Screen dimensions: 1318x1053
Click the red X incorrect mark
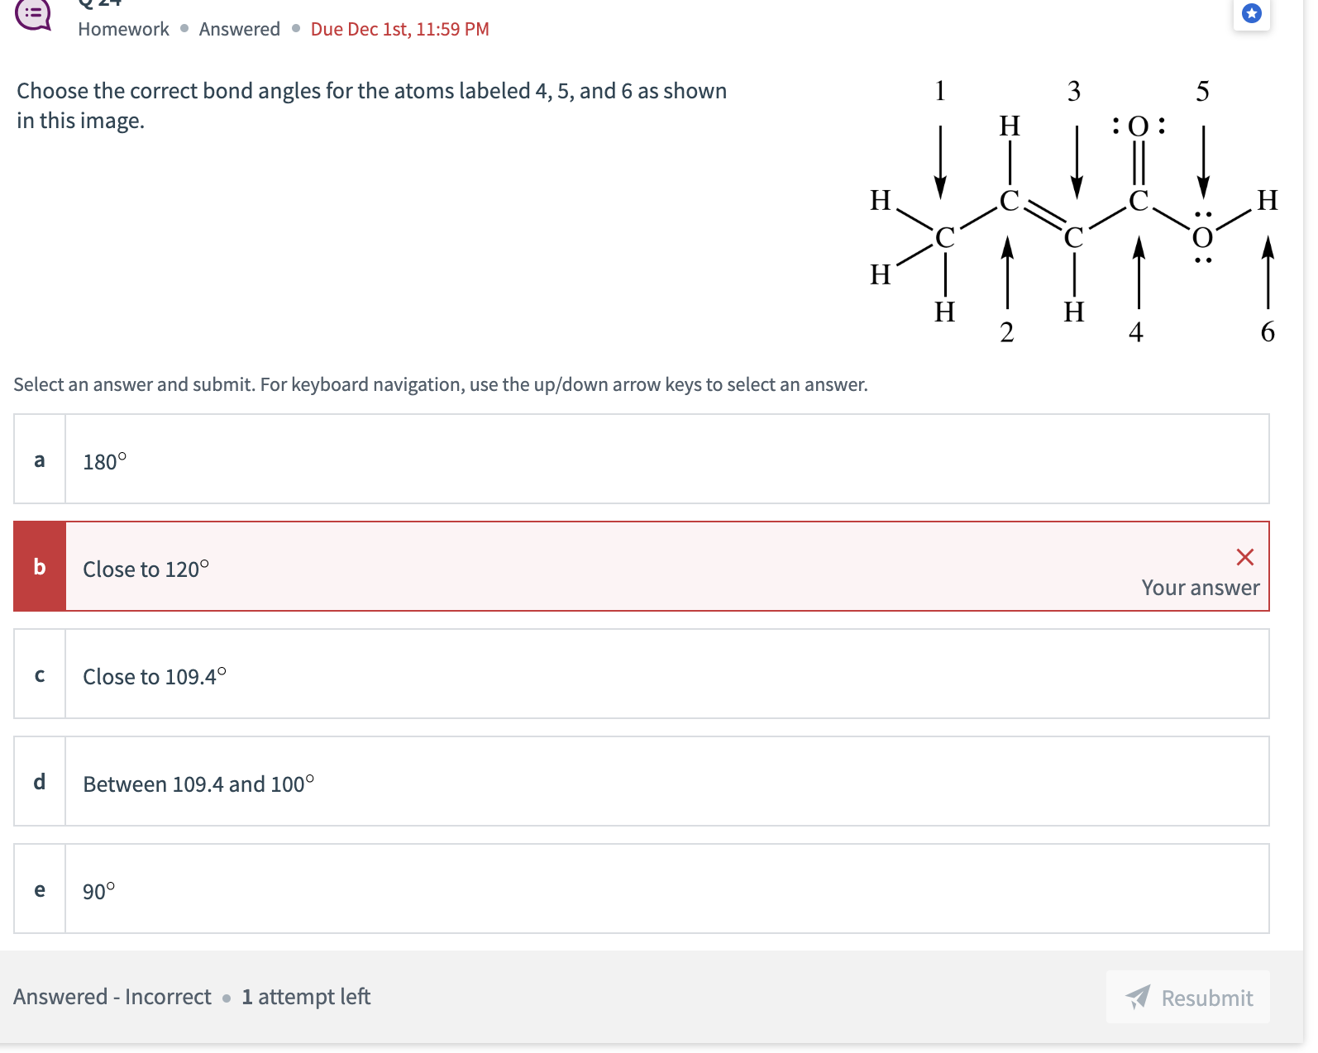click(x=1244, y=557)
